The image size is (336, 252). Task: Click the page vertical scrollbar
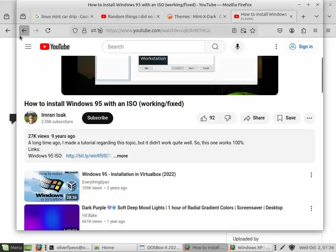(322, 75)
